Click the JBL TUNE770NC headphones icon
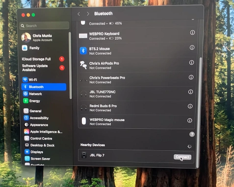Viewport: 234px width, 187px height. tap(84, 93)
